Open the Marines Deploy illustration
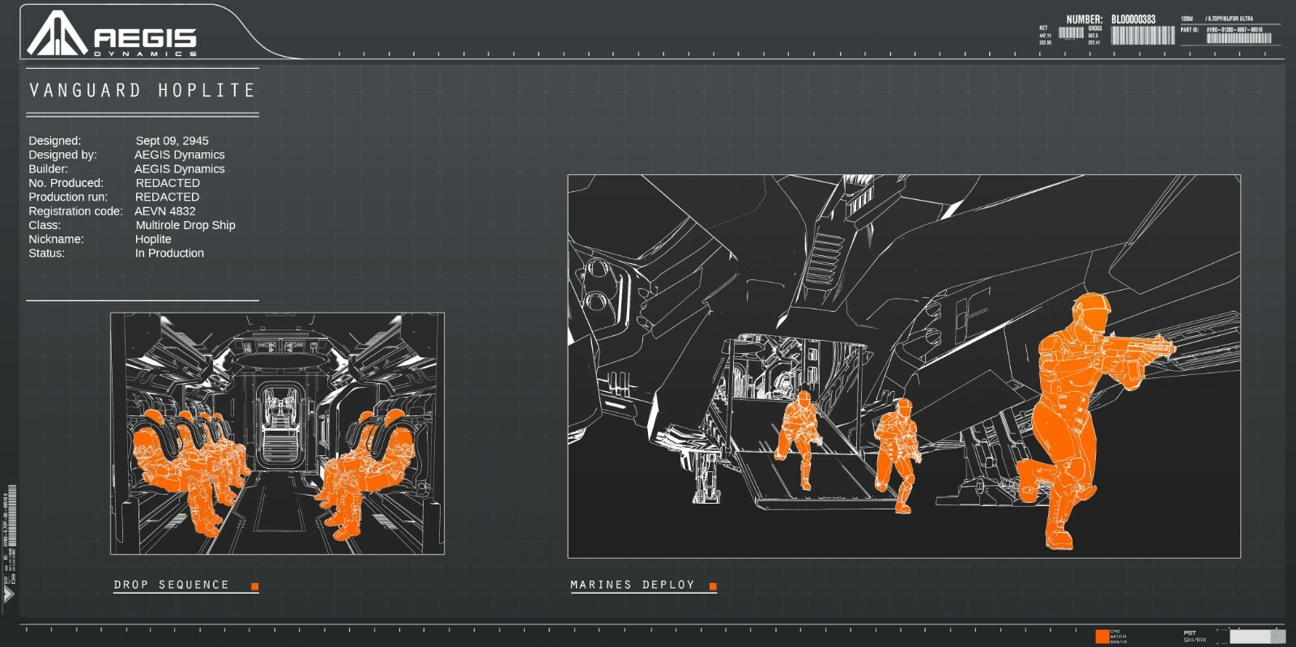Screen dimensions: 1296x647 904,366
